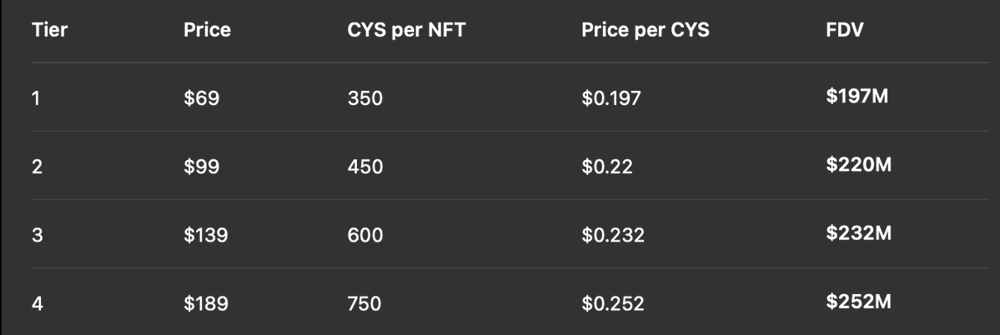
Task: Click the Price column header
Action: pos(207,30)
